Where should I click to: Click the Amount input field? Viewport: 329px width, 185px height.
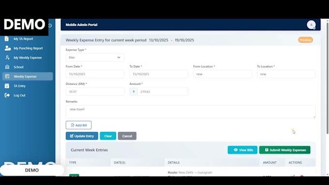click(x=163, y=92)
